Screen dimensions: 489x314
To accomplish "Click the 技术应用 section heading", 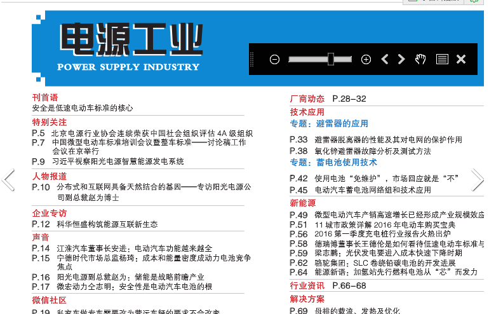I will pos(307,112).
